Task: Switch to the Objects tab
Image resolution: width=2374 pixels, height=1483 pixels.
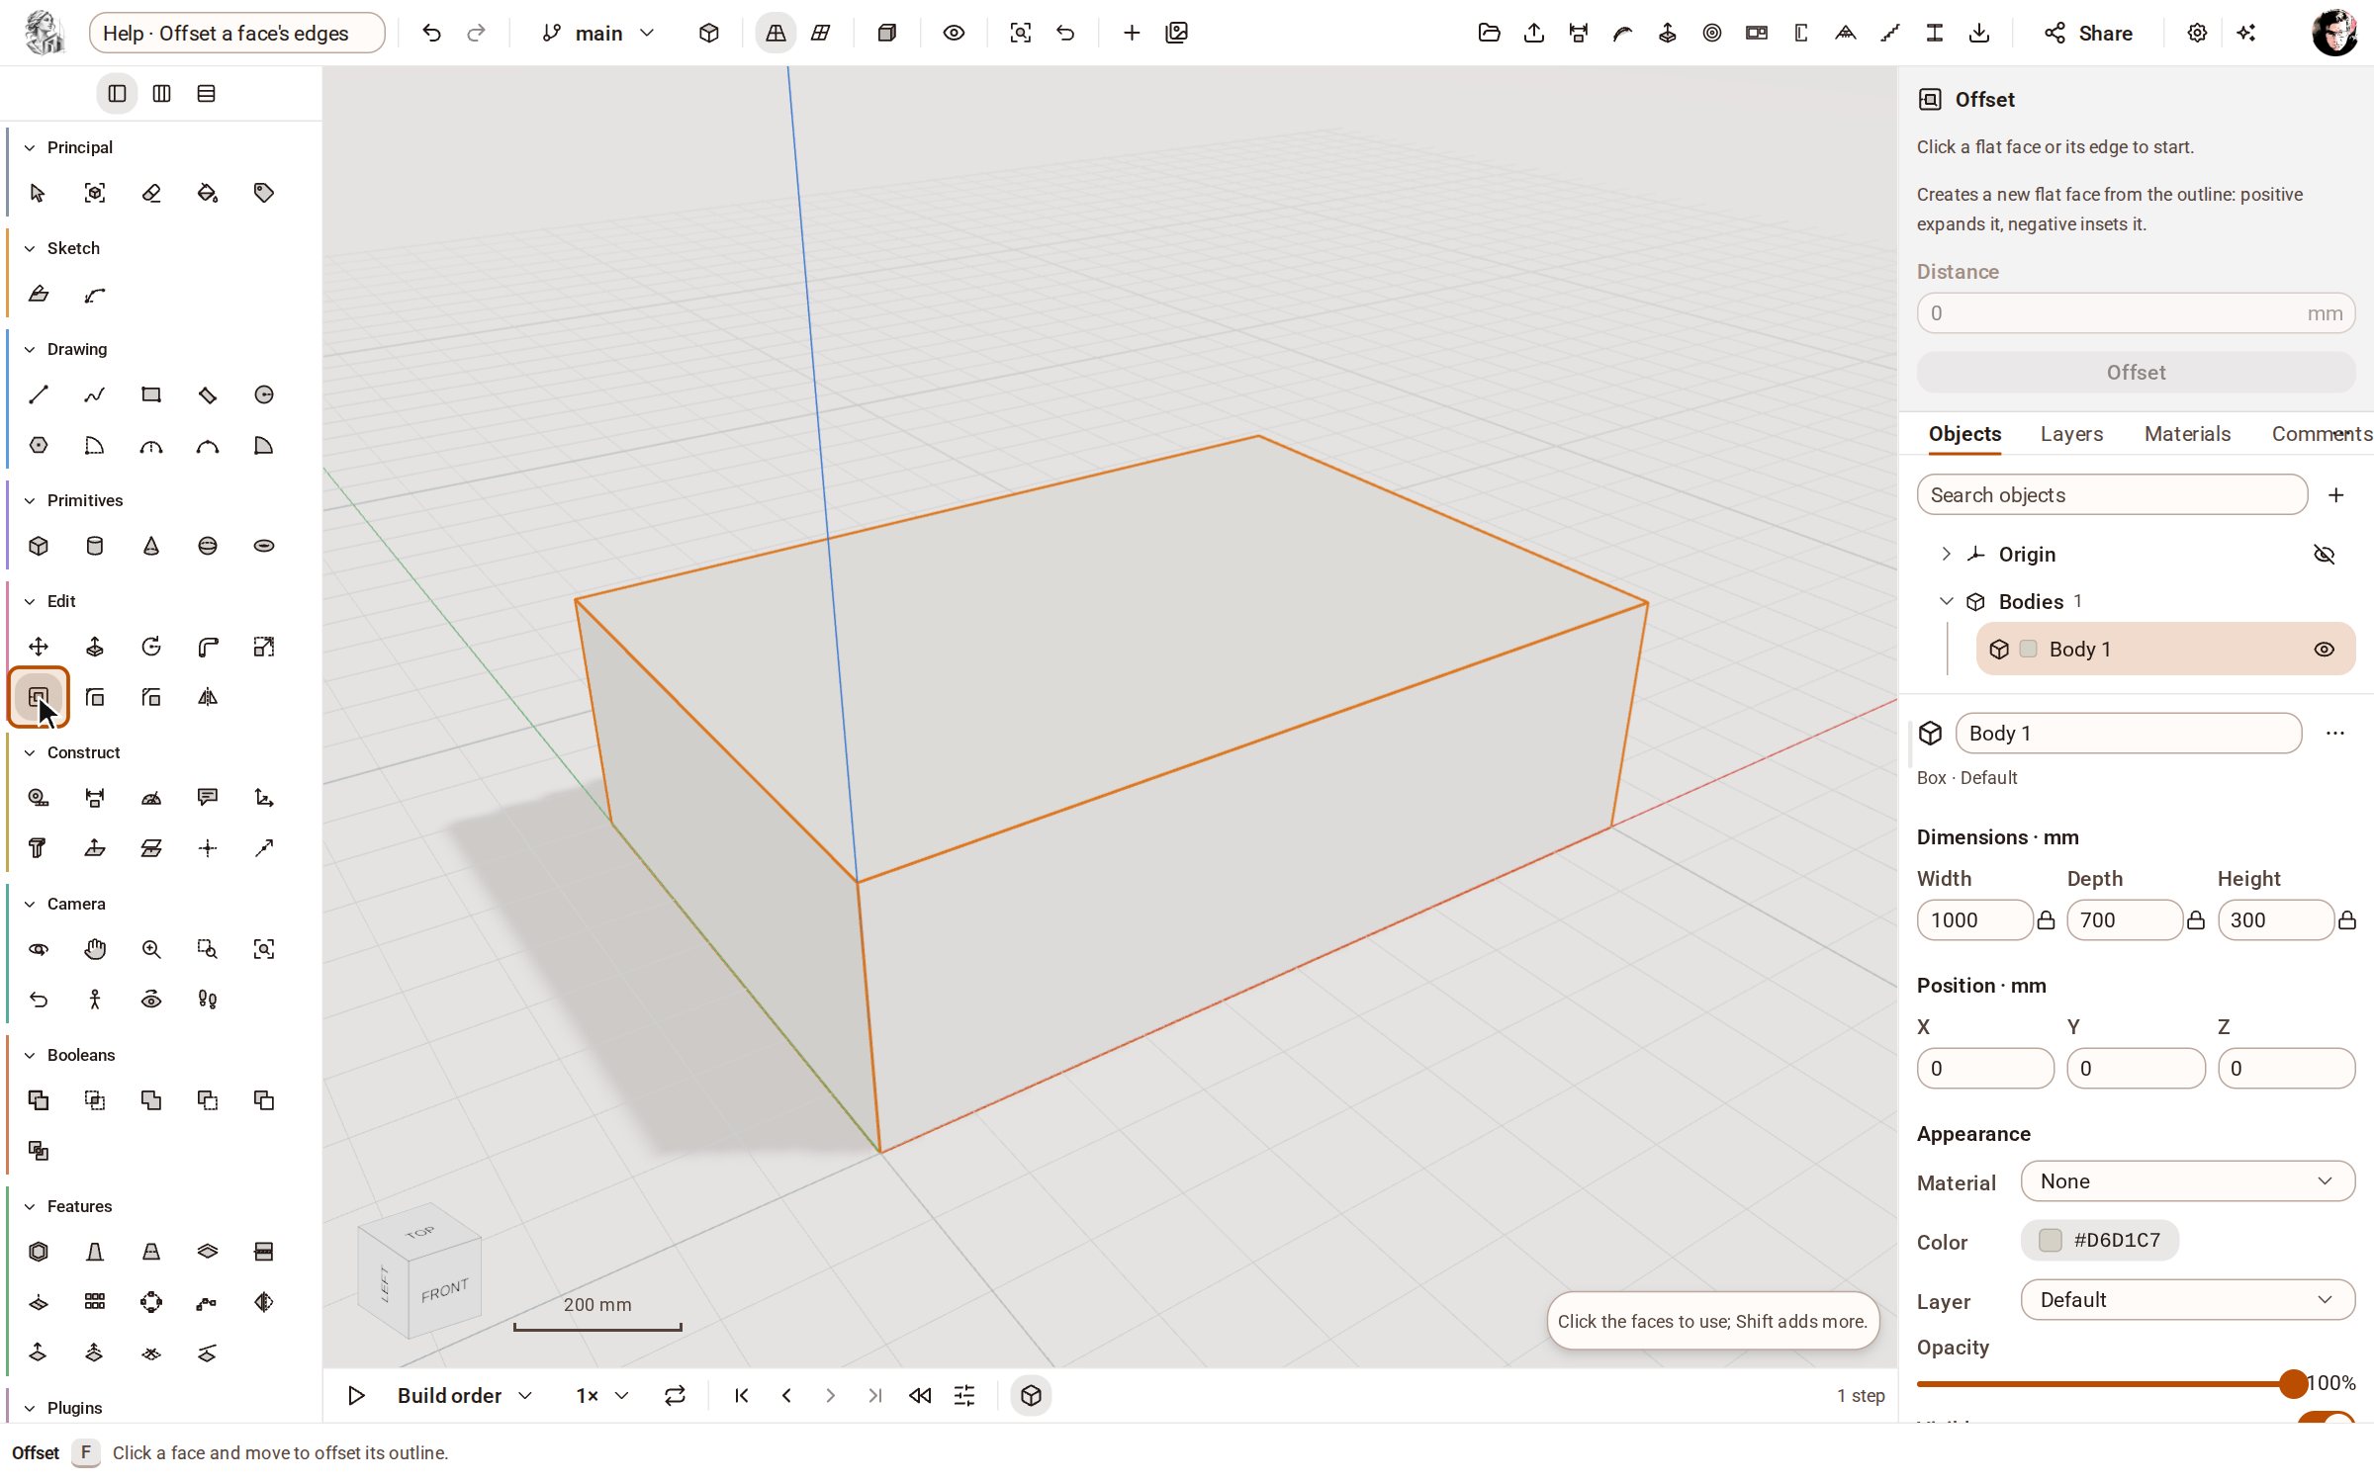Action: [x=1964, y=434]
